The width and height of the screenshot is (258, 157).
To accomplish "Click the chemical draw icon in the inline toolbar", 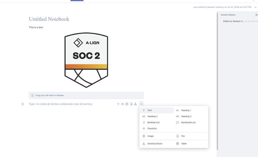I will pyautogui.click(x=135, y=104).
